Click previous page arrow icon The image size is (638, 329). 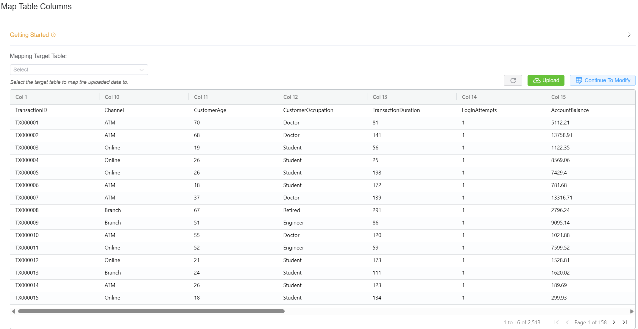567,322
